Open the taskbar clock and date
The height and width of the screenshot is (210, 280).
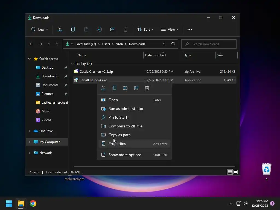(x=260, y=203)
